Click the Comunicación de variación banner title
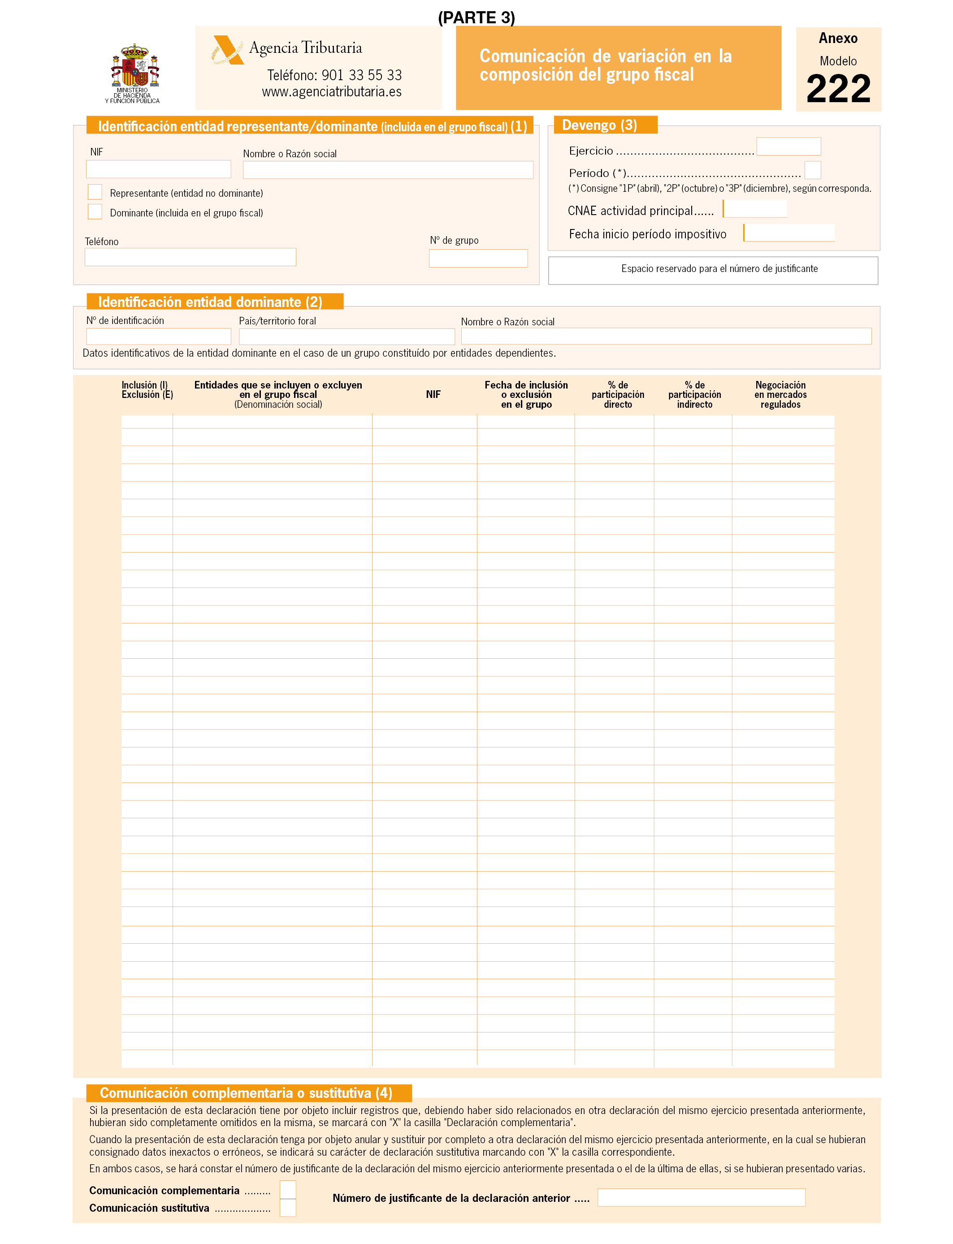 pyautogui.click(x=606, y=65)
